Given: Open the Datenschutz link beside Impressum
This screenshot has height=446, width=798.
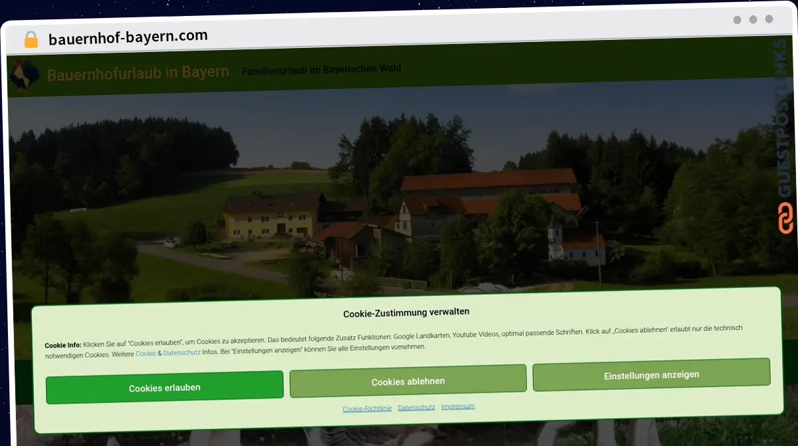Looking at the screenshot, I should pyautogui.click(x=416, y=407).
